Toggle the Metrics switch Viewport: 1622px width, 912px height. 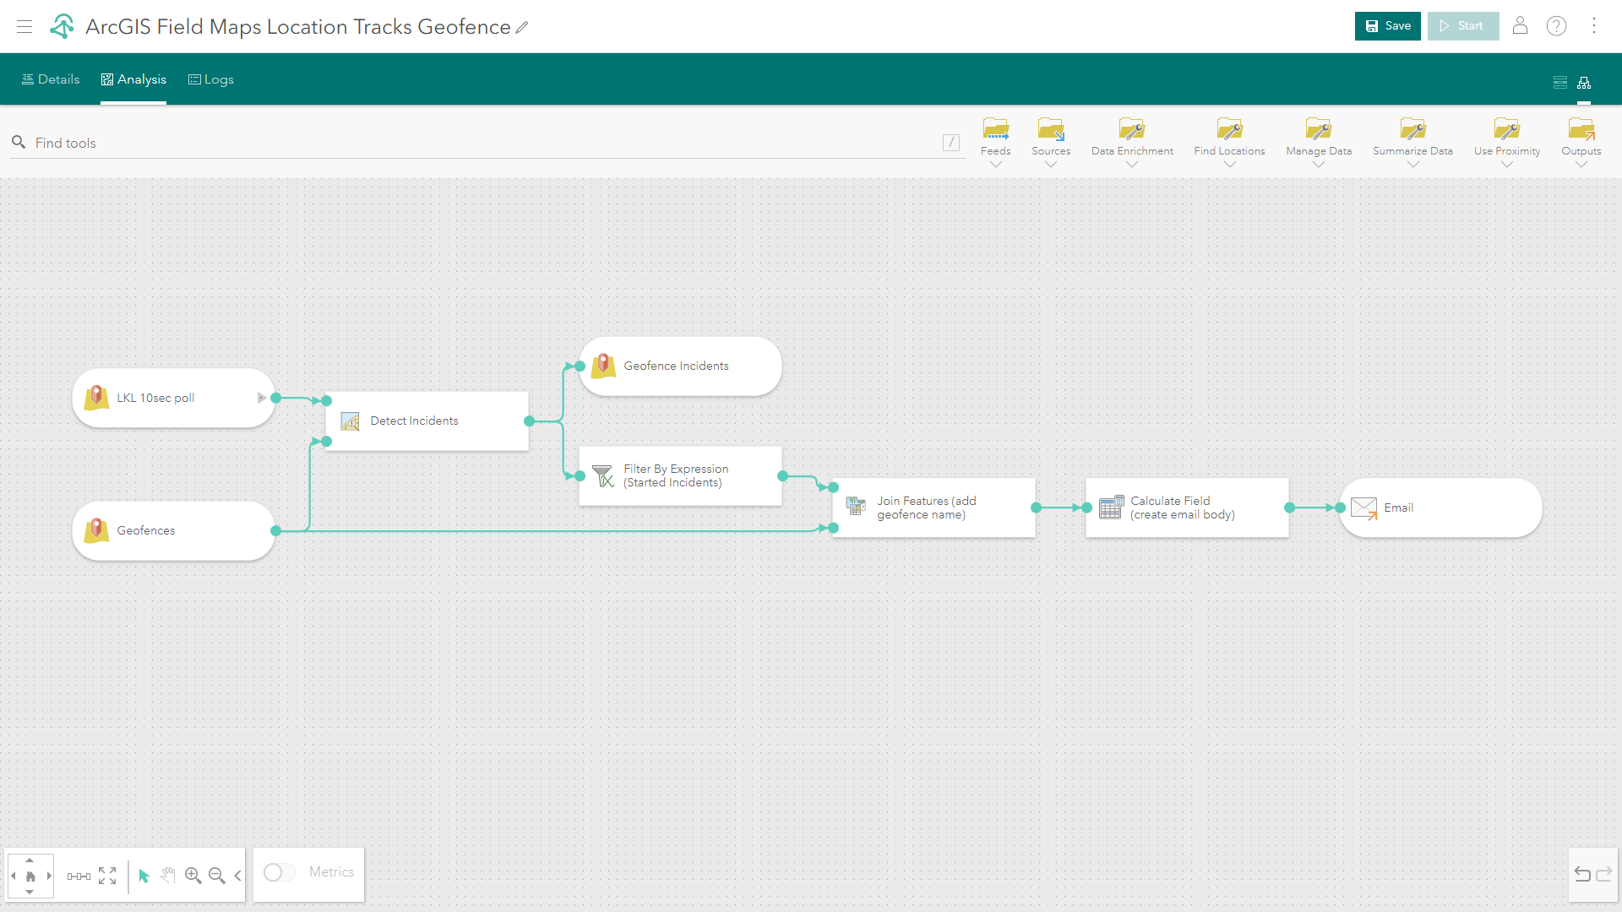[280, 872]
